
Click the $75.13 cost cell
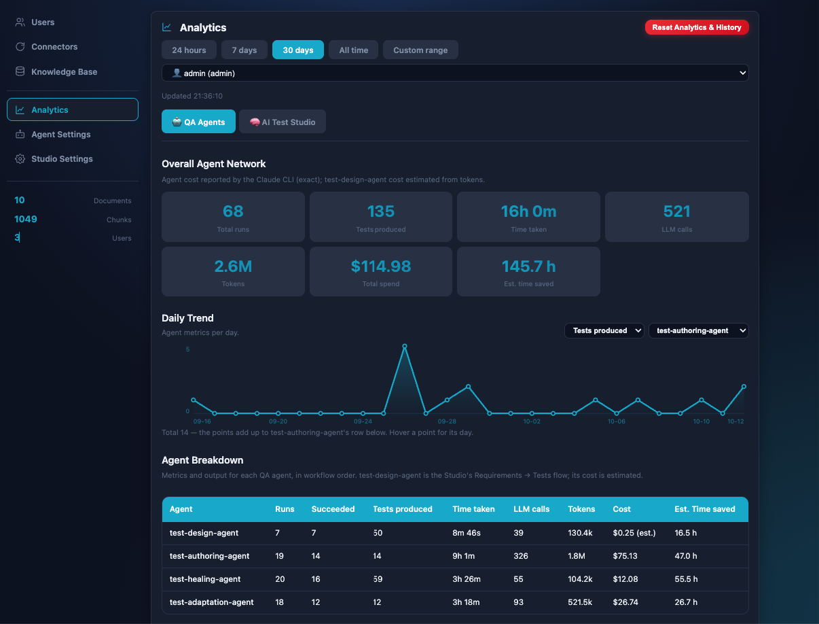click(x=625, y=556)
